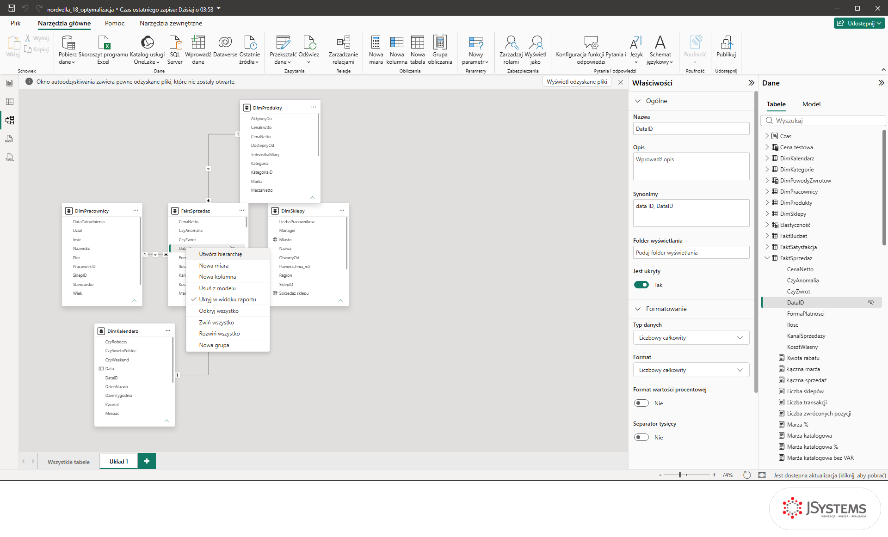Open the Format dropdown
Viewport: 888px width, 537px height.
coord(691,370)
